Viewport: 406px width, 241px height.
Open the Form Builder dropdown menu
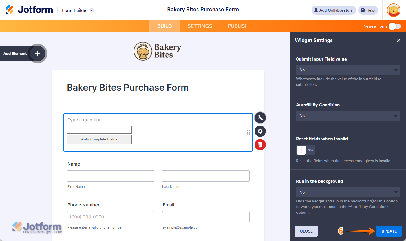click(78, 10)
